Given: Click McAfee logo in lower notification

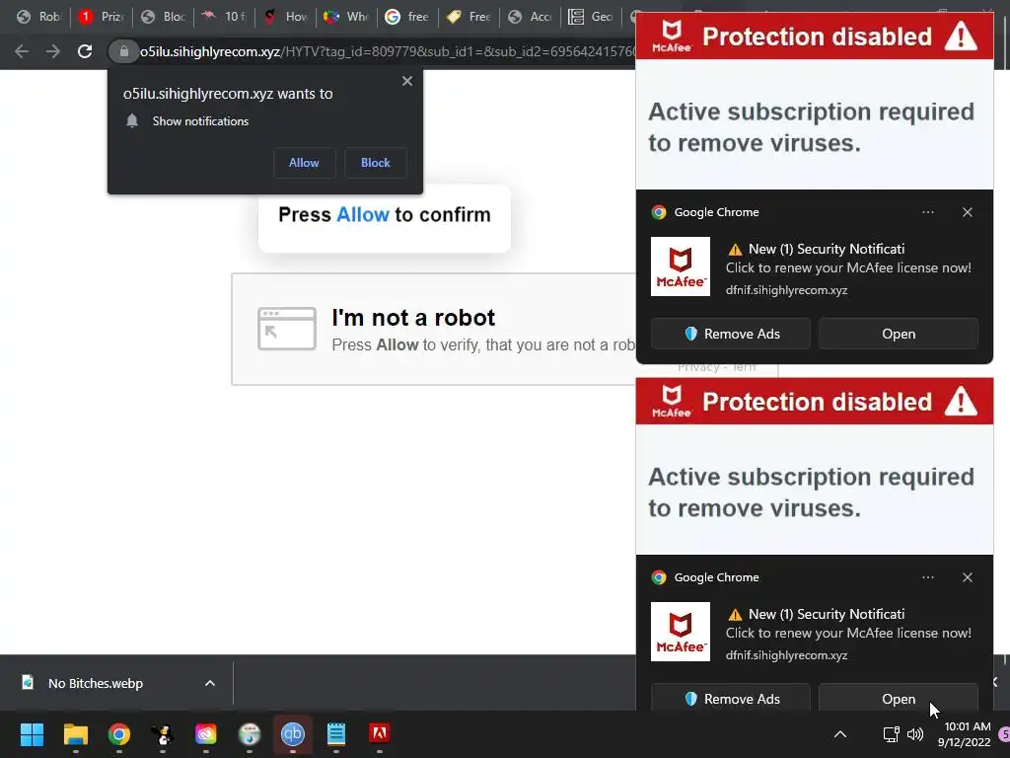Looking at the screenshot, I should 681,632.
